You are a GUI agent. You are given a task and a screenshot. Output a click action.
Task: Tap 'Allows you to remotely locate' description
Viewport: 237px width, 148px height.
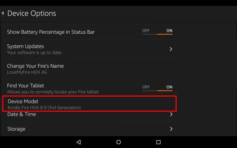click(53, 92)
